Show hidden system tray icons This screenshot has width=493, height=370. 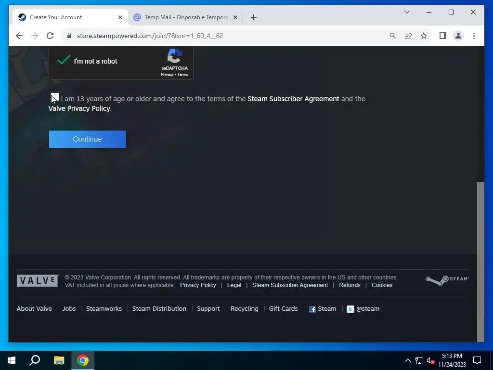[x=407, y=360]
